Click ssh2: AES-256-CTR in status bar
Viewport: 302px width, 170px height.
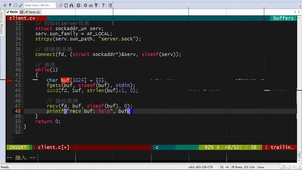tap(201, 167)
